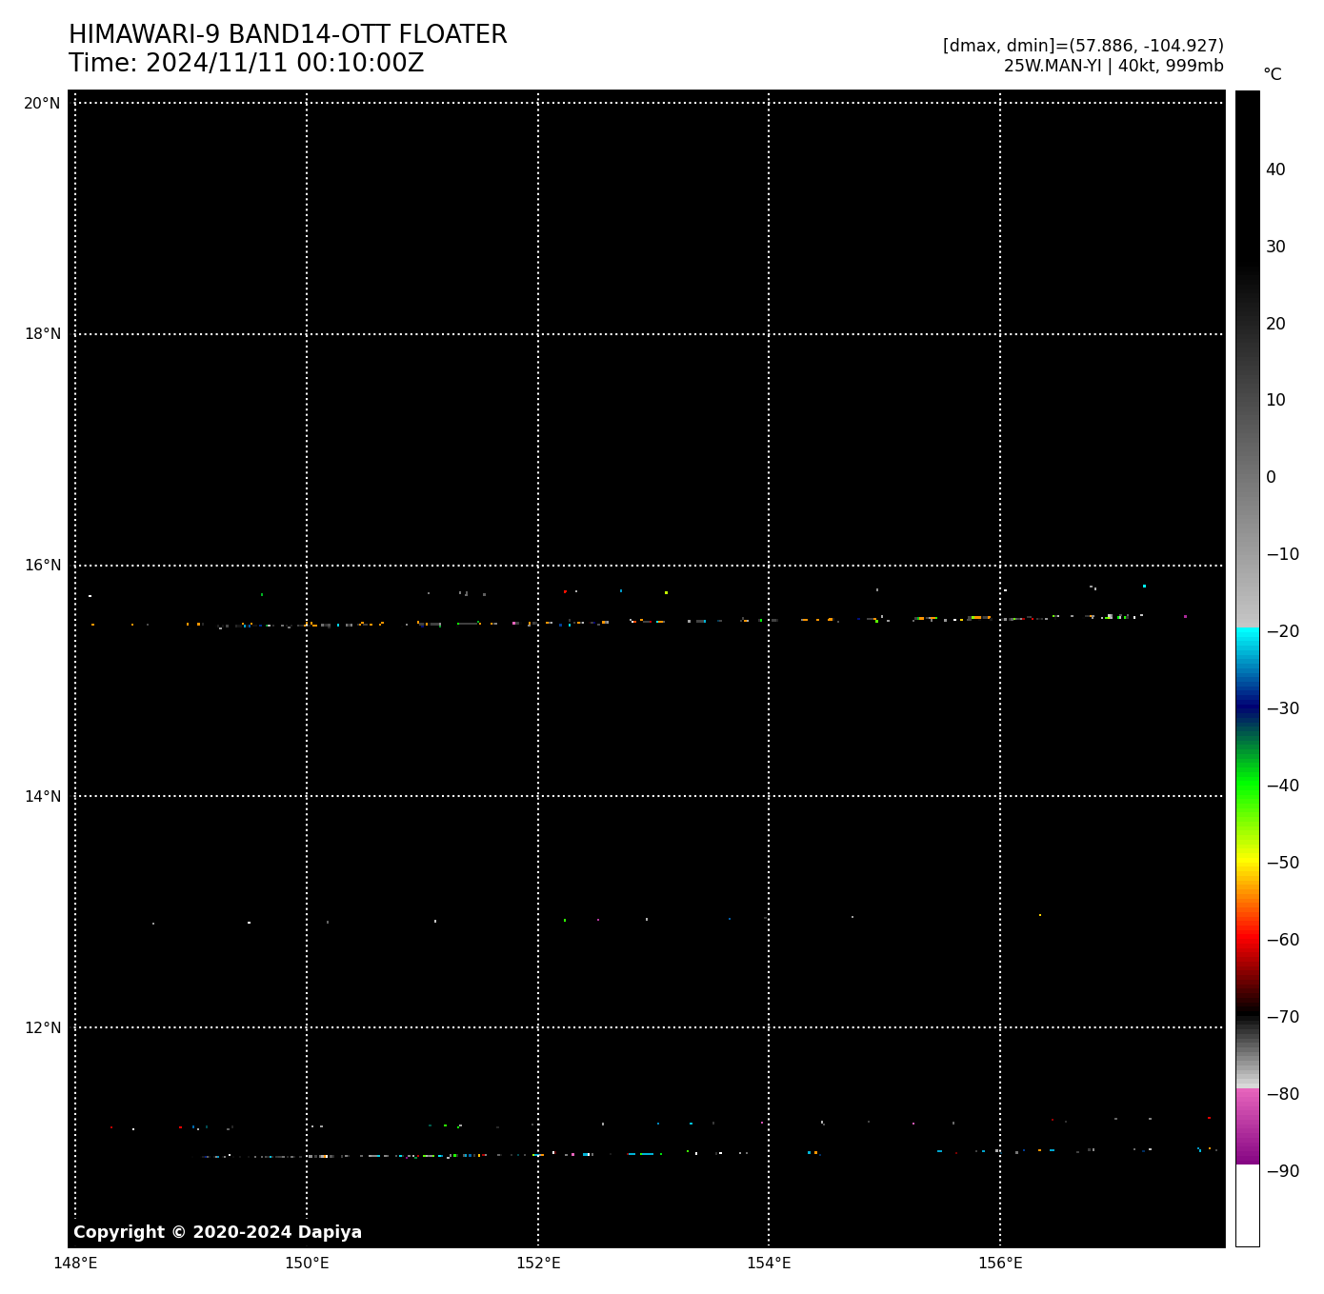This screenshot has width=1324, height=1294.
Task: Click the Copyright 2020-2024 Dapiya watermark
Action: [x=217, y=1232]
